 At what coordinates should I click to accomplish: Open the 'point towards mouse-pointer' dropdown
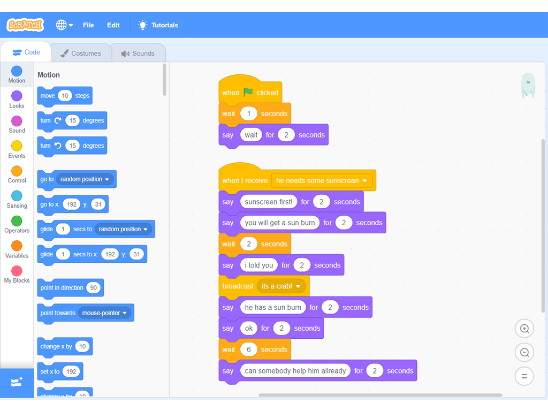pyautogui.click(x=125, y=313)
